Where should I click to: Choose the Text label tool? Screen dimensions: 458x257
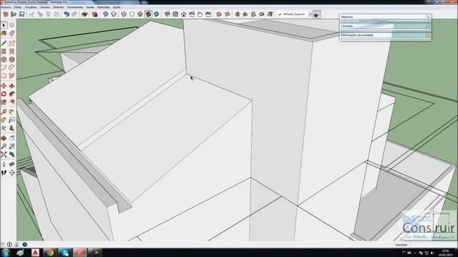(x=11, y=120)
